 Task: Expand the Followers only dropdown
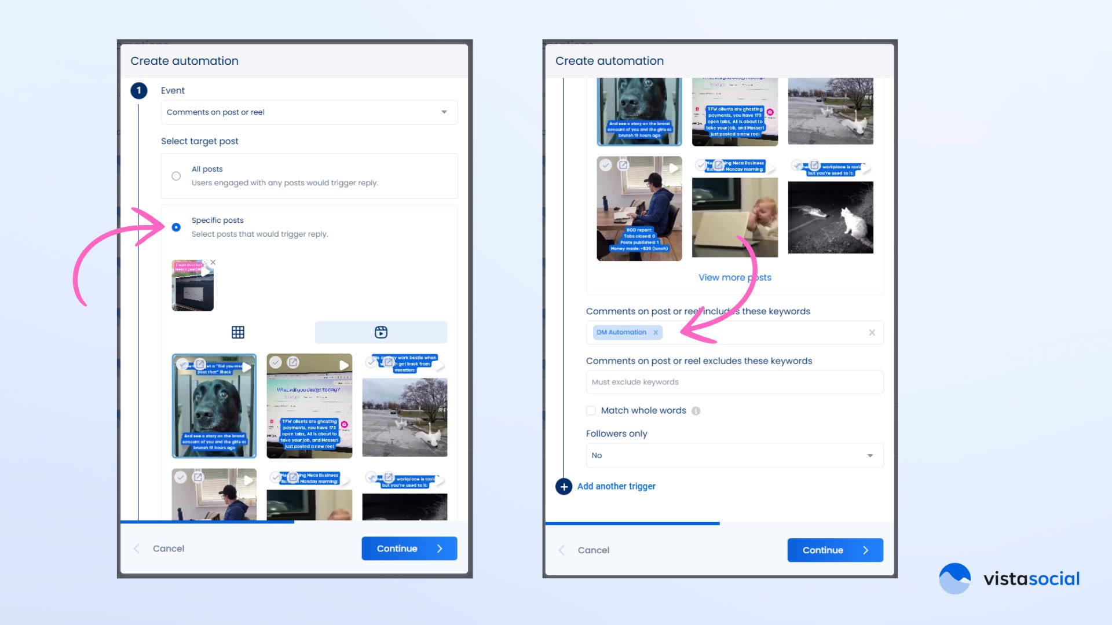pos(734,455)
